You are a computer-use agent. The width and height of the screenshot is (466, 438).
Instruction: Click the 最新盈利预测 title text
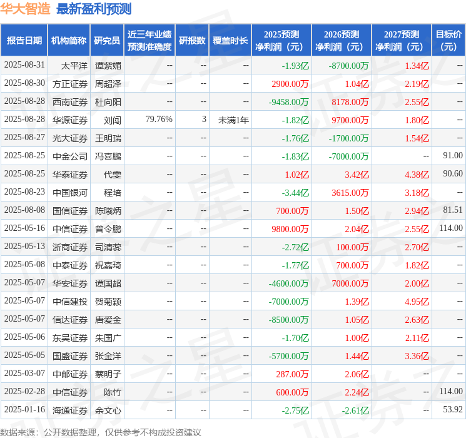click(x=94, y=9)
